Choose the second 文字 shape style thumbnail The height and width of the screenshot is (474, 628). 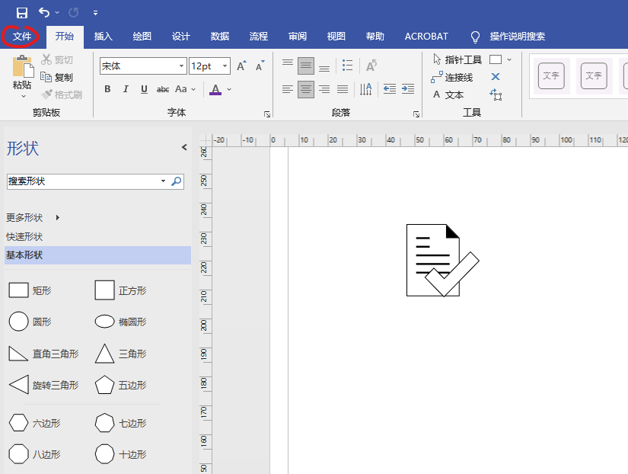click(594, 75)
